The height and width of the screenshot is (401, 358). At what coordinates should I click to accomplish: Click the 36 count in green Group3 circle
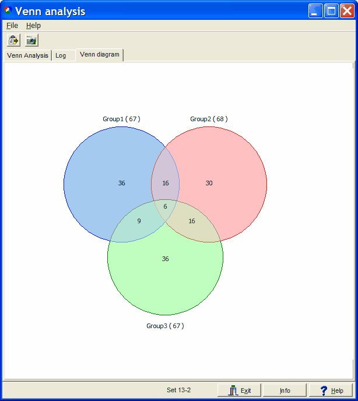coord(166,259)
